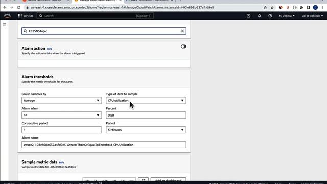Toggle the Alarm action switch
Image resolution: width=327 pixels, height=184 pixels.
click(x=183, y=47)
